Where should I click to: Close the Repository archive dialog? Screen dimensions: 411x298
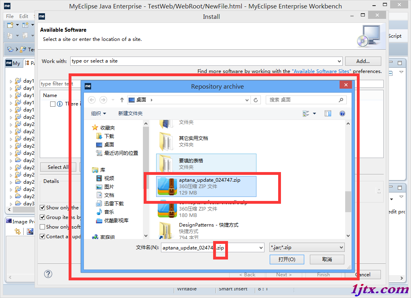346,85
